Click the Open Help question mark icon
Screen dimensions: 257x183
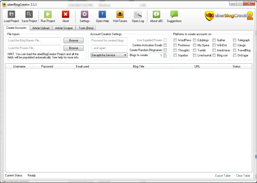pyautogui.click(x=102, y=14)
